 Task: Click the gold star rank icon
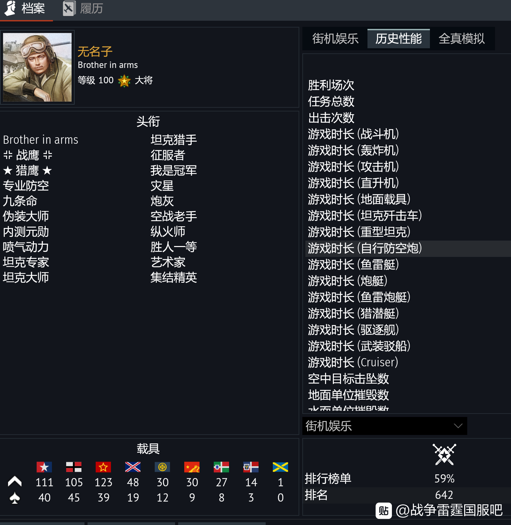click(124, 81)
